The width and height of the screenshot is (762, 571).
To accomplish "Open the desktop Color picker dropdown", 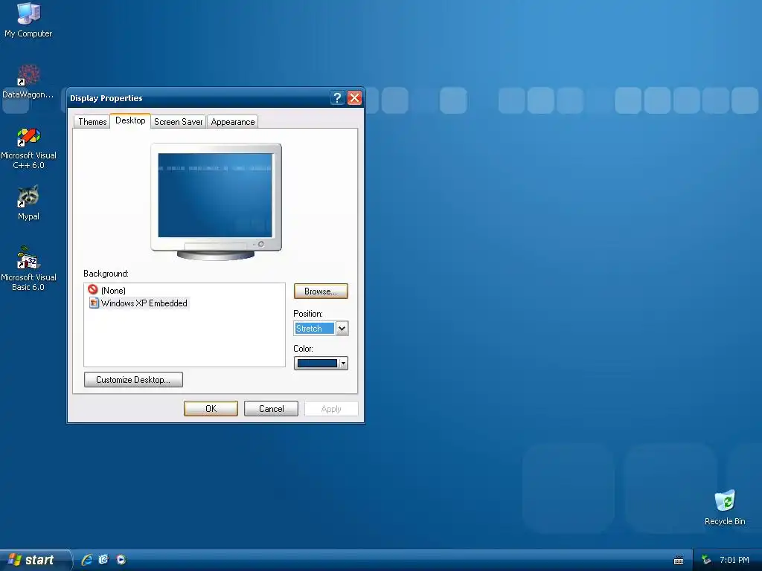I will [x=344, y=363].
